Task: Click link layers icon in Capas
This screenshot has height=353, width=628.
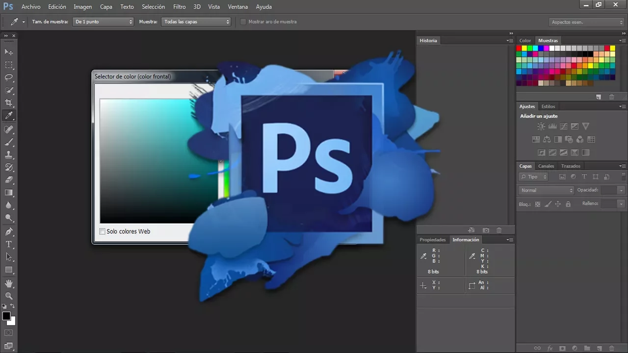Action: coord(538,348)
